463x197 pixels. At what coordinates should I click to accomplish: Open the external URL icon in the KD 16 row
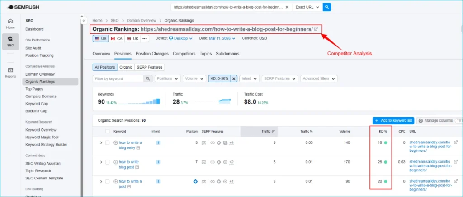coord(456,142)
